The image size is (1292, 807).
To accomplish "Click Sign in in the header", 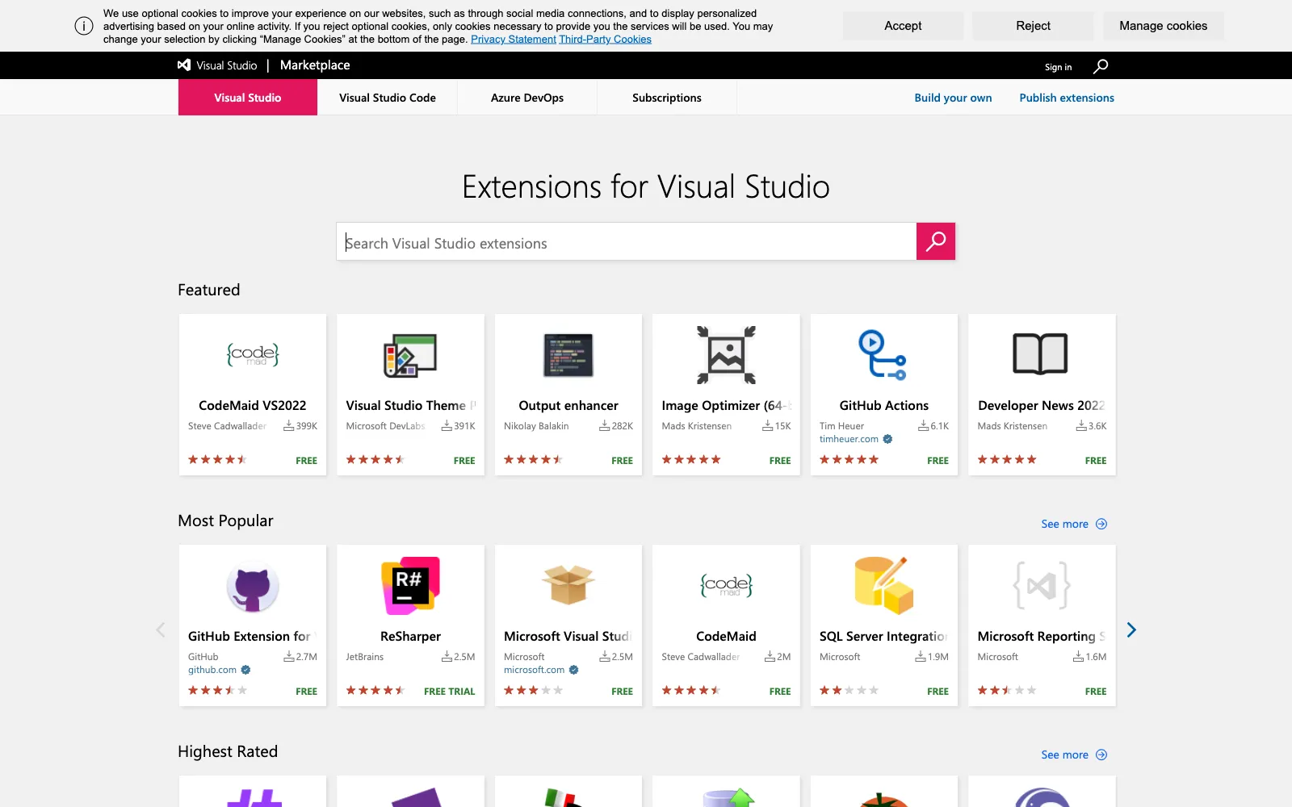I will (x=1058, y=67).
